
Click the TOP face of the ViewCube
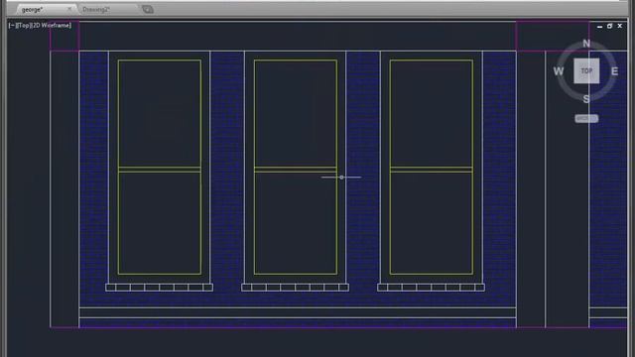tap(586, 70)
